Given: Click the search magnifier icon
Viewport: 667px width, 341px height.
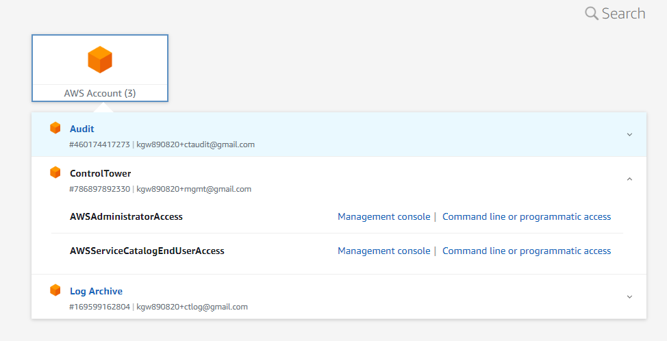Looking at the screenshot, I should pyautogui.click(x=592, y=13).
